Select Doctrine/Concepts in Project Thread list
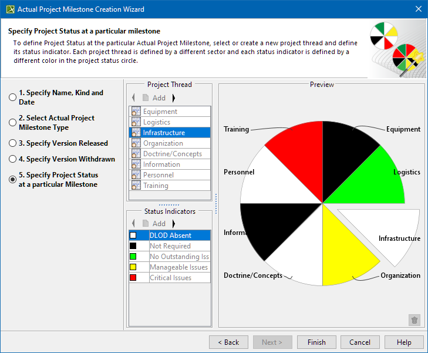428x353 pixels. point(172,154)
